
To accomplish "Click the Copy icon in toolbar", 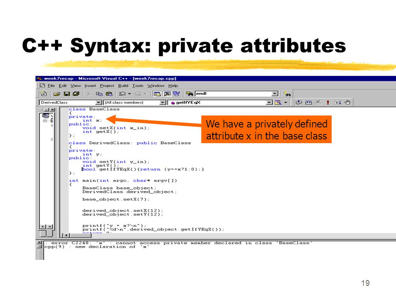I will pyautogui.click(x=99, y=94).
